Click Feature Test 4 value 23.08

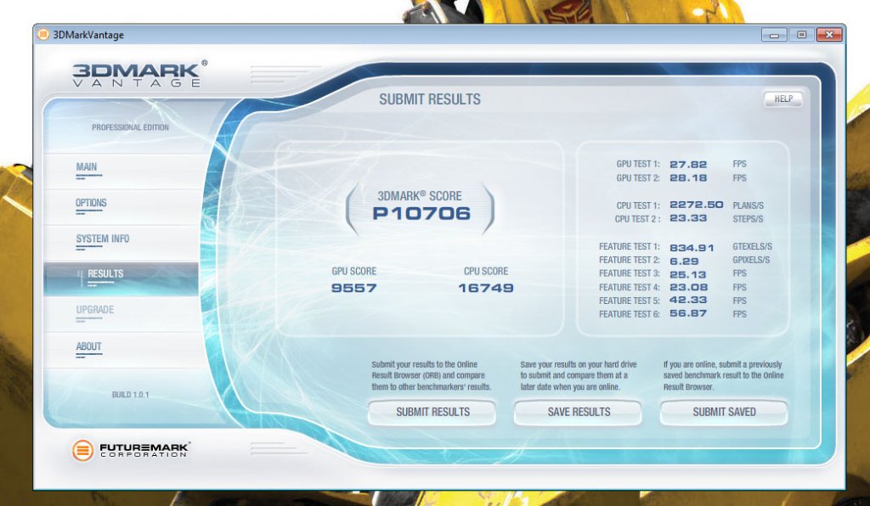688,287
